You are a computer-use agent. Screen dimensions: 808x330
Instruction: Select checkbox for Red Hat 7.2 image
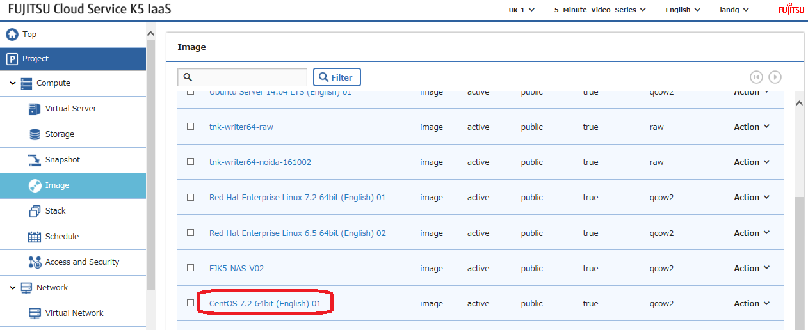click(190, 197)
